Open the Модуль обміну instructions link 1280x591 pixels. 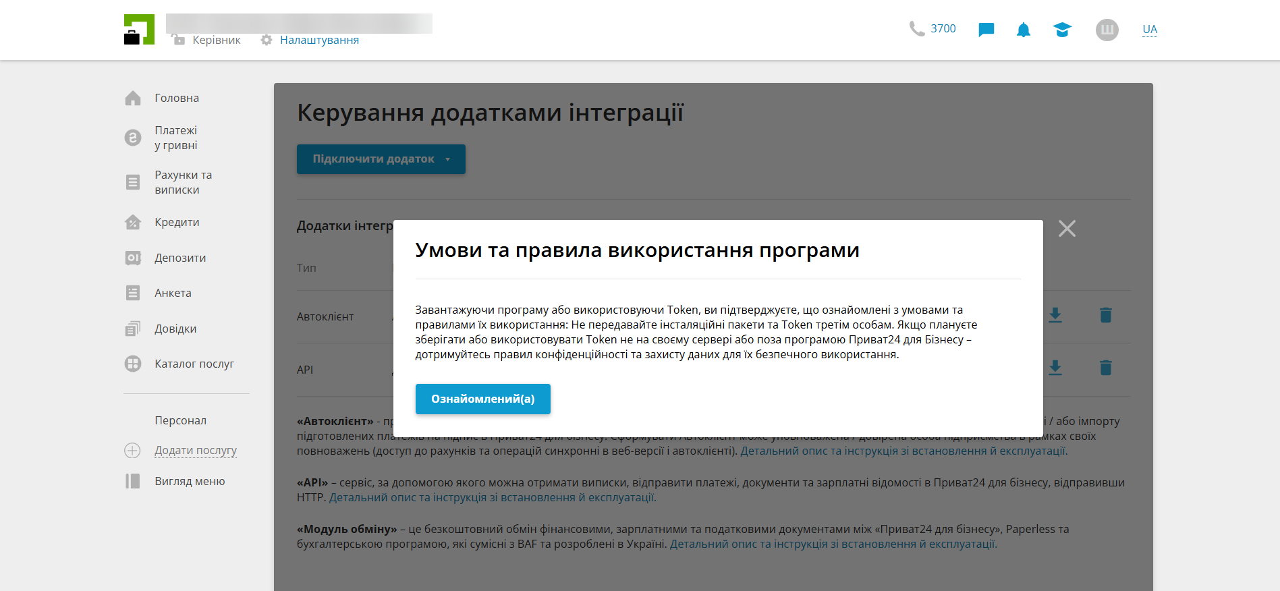pos(832,544)
